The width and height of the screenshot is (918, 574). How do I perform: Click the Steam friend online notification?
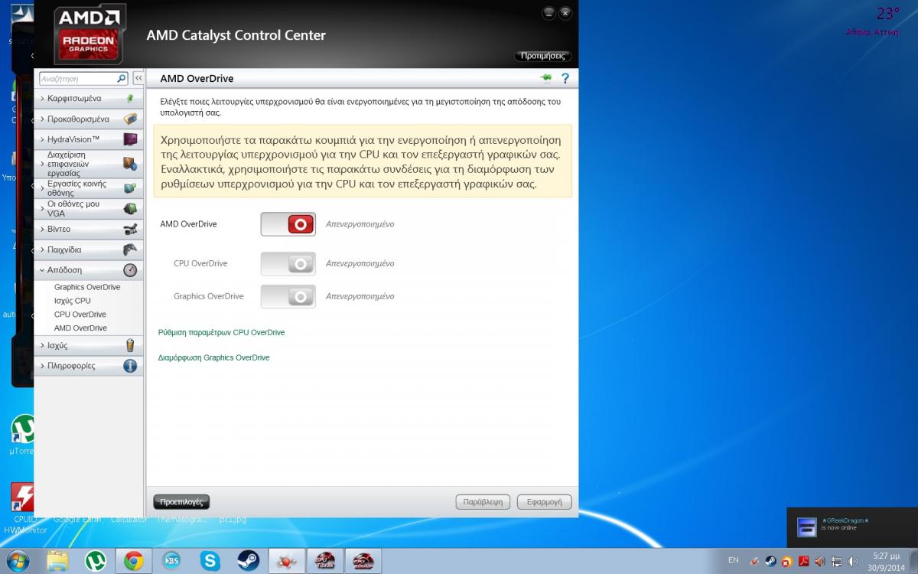(x=852, y=527)
